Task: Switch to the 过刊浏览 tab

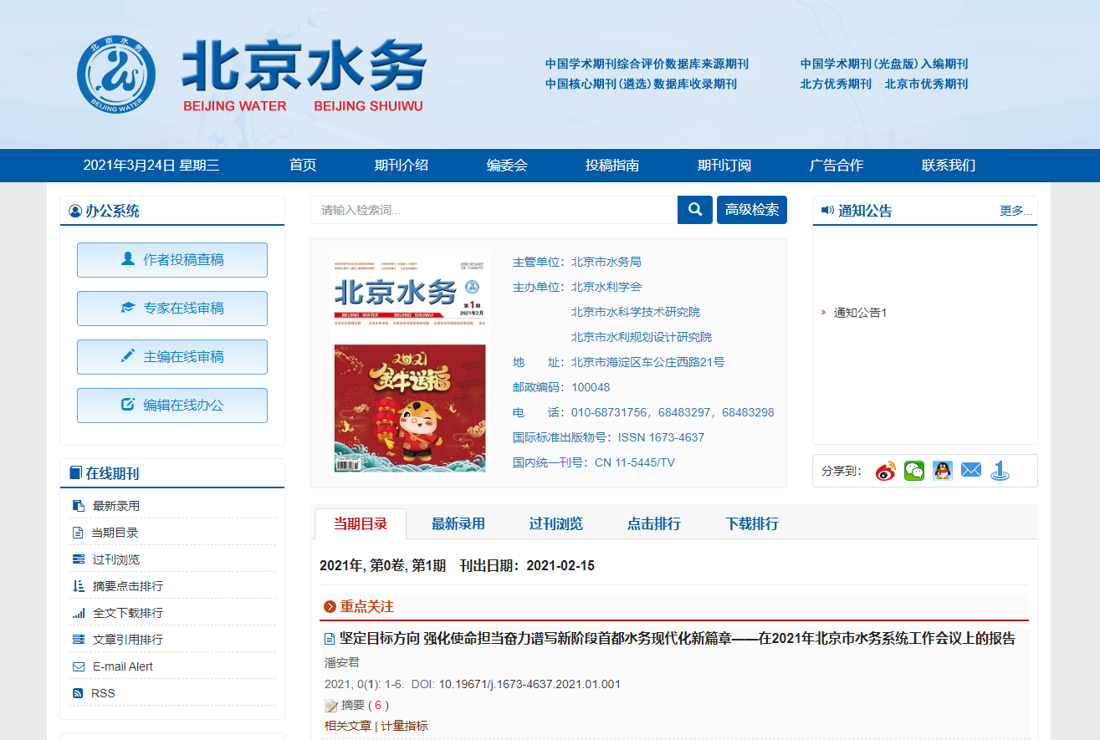Action: pyautogui.click(x=556, y=524)
